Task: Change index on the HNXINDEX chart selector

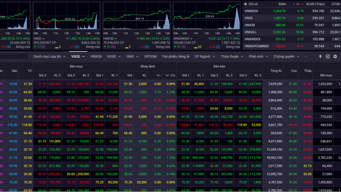Action: coord(183,39)
